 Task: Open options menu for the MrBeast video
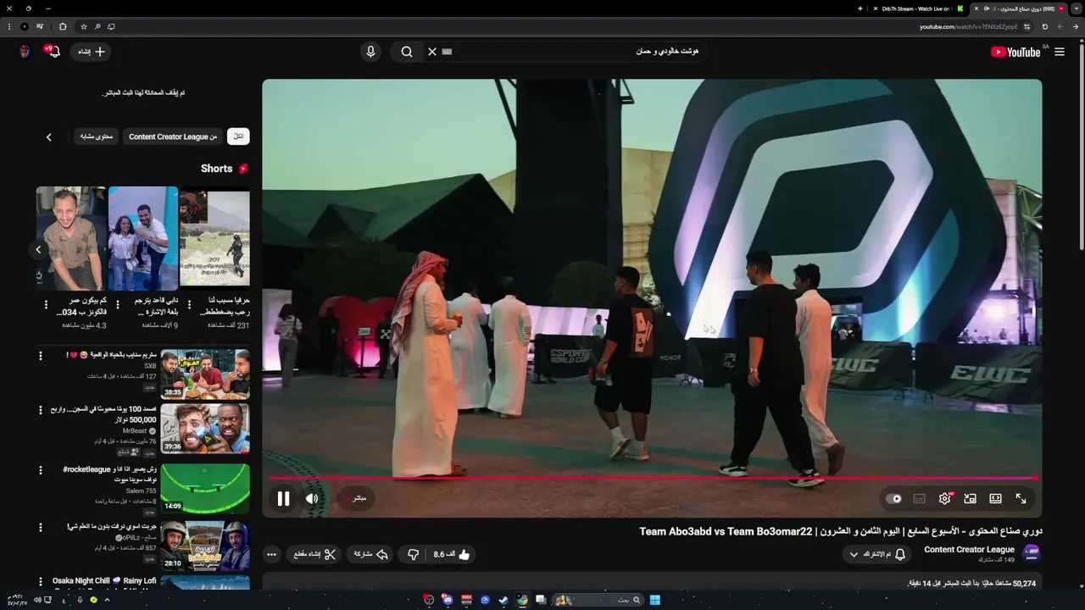pyautogui.click(x=40, y=410)
